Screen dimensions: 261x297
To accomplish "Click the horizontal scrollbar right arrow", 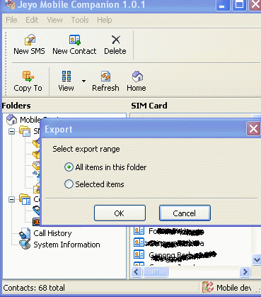I will (x=245, y=271).
